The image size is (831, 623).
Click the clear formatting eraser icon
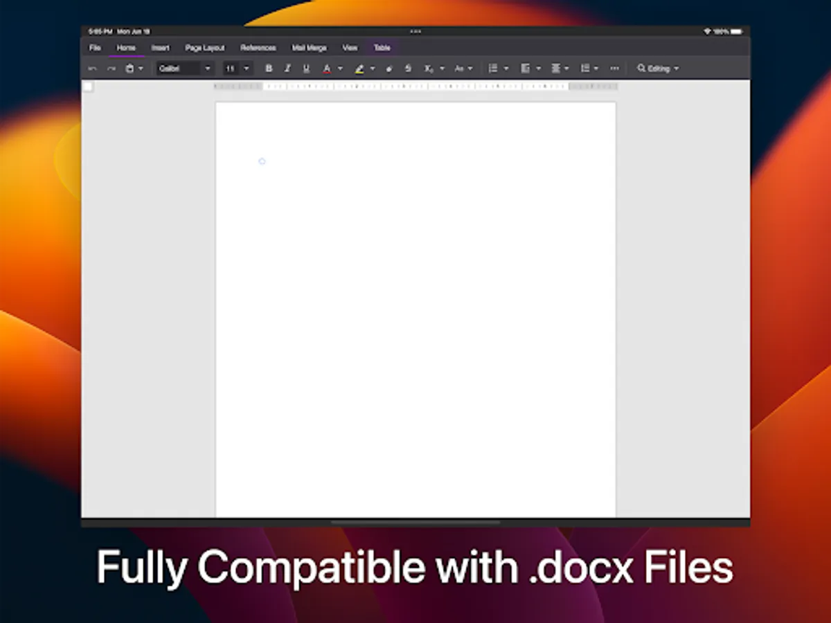pyautogui.click(x=388, y=69)
